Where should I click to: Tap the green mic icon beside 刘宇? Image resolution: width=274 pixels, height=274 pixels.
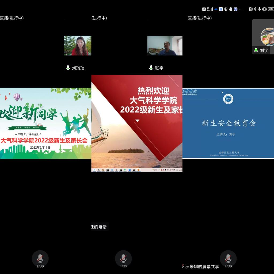point(256,50)
